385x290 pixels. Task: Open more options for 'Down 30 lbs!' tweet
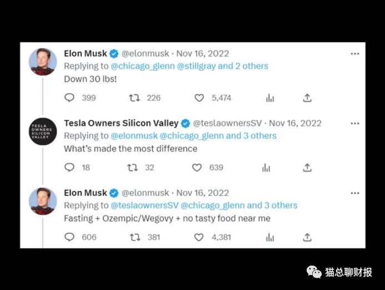[x=354, y=54]
